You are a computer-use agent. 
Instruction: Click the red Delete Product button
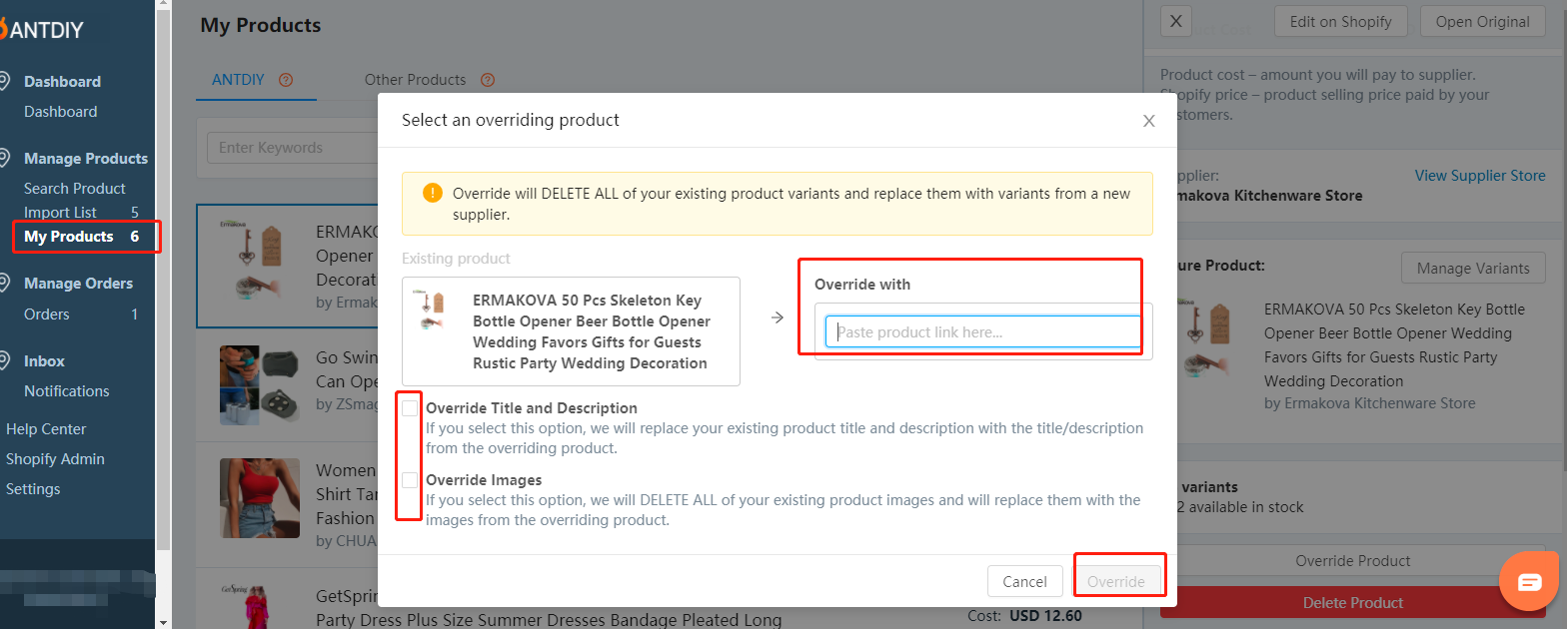1353,603
